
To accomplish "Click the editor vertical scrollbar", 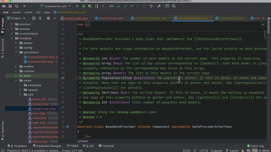I will (265, 35).
